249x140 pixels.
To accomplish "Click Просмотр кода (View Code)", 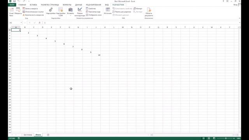I will click(93, 12).
